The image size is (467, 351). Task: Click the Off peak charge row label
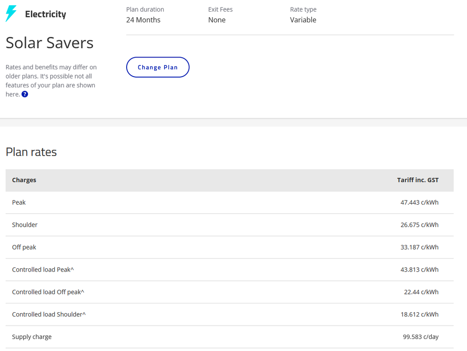(24, 247)
